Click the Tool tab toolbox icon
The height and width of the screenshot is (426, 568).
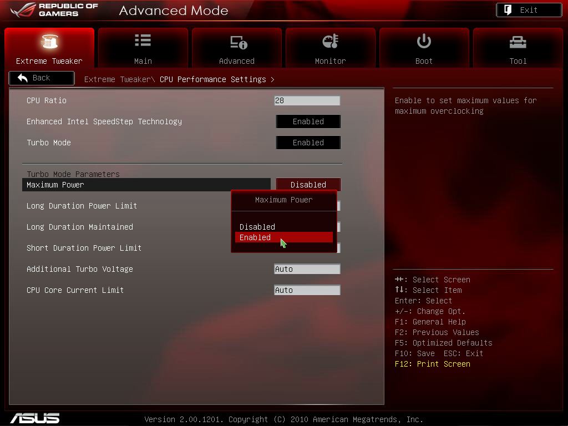pyautogui.click(x=518, y=42)
